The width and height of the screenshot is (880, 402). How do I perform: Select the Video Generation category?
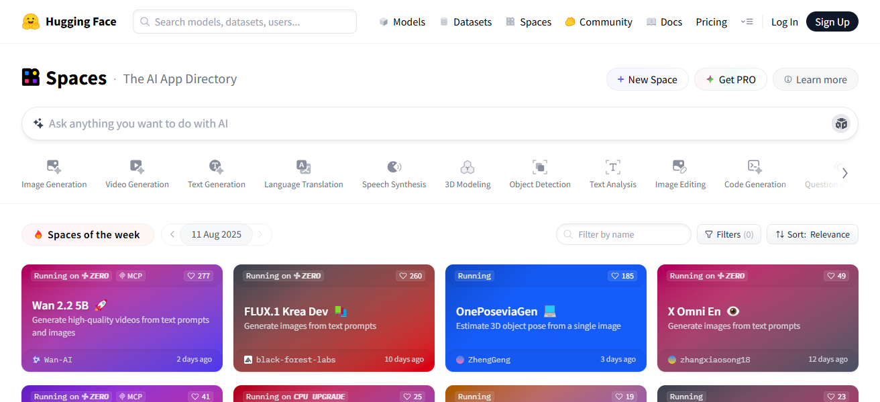[137, 174]
